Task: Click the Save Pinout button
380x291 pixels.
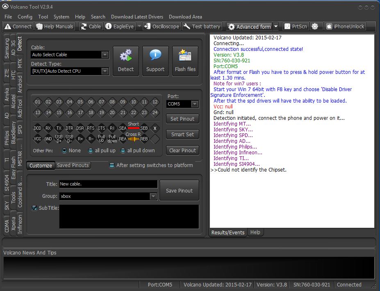Action: pyautogui.click(x=179, y=190)
